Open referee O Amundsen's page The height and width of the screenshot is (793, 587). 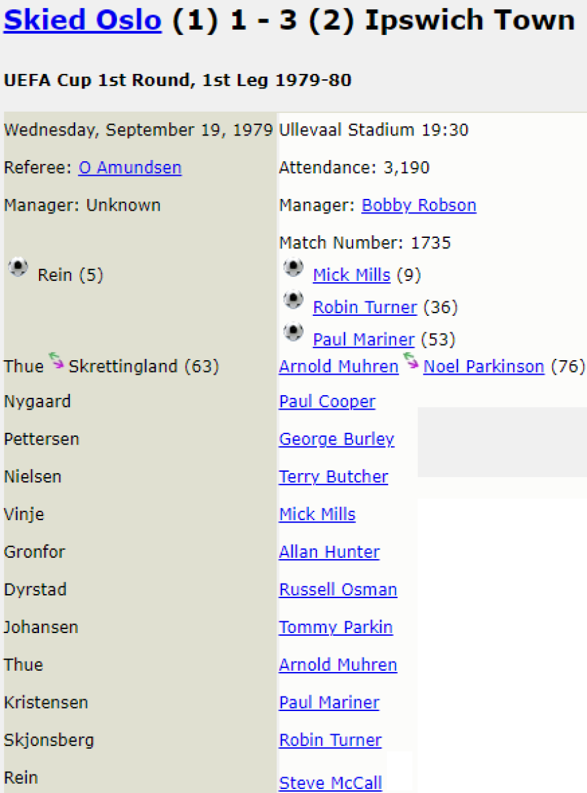click(130, 168)
